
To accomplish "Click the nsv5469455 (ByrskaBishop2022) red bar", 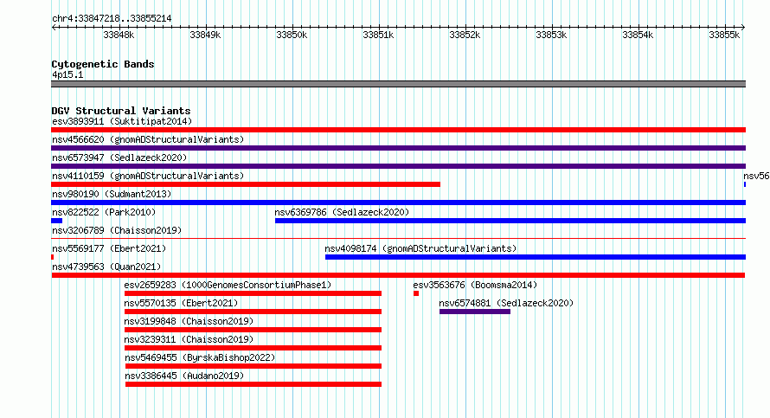I will (x=253, y=366).
